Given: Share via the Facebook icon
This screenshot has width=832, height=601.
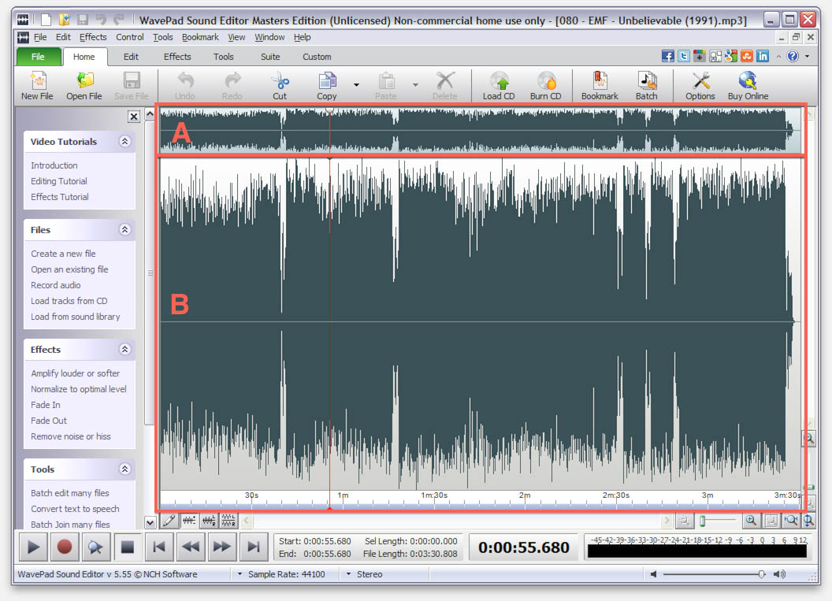Looking at the screenshot, I should [668, 56].
